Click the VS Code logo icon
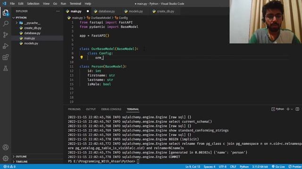Viewport: 302px width, 169px height. (x=4, y=3)
